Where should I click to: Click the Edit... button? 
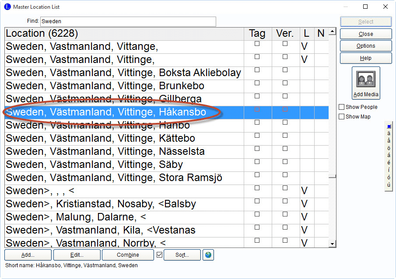pyautogui.click(x=77, y=255)
